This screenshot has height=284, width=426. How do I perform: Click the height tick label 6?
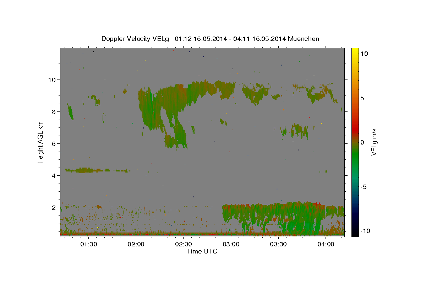tap(54, 143)
